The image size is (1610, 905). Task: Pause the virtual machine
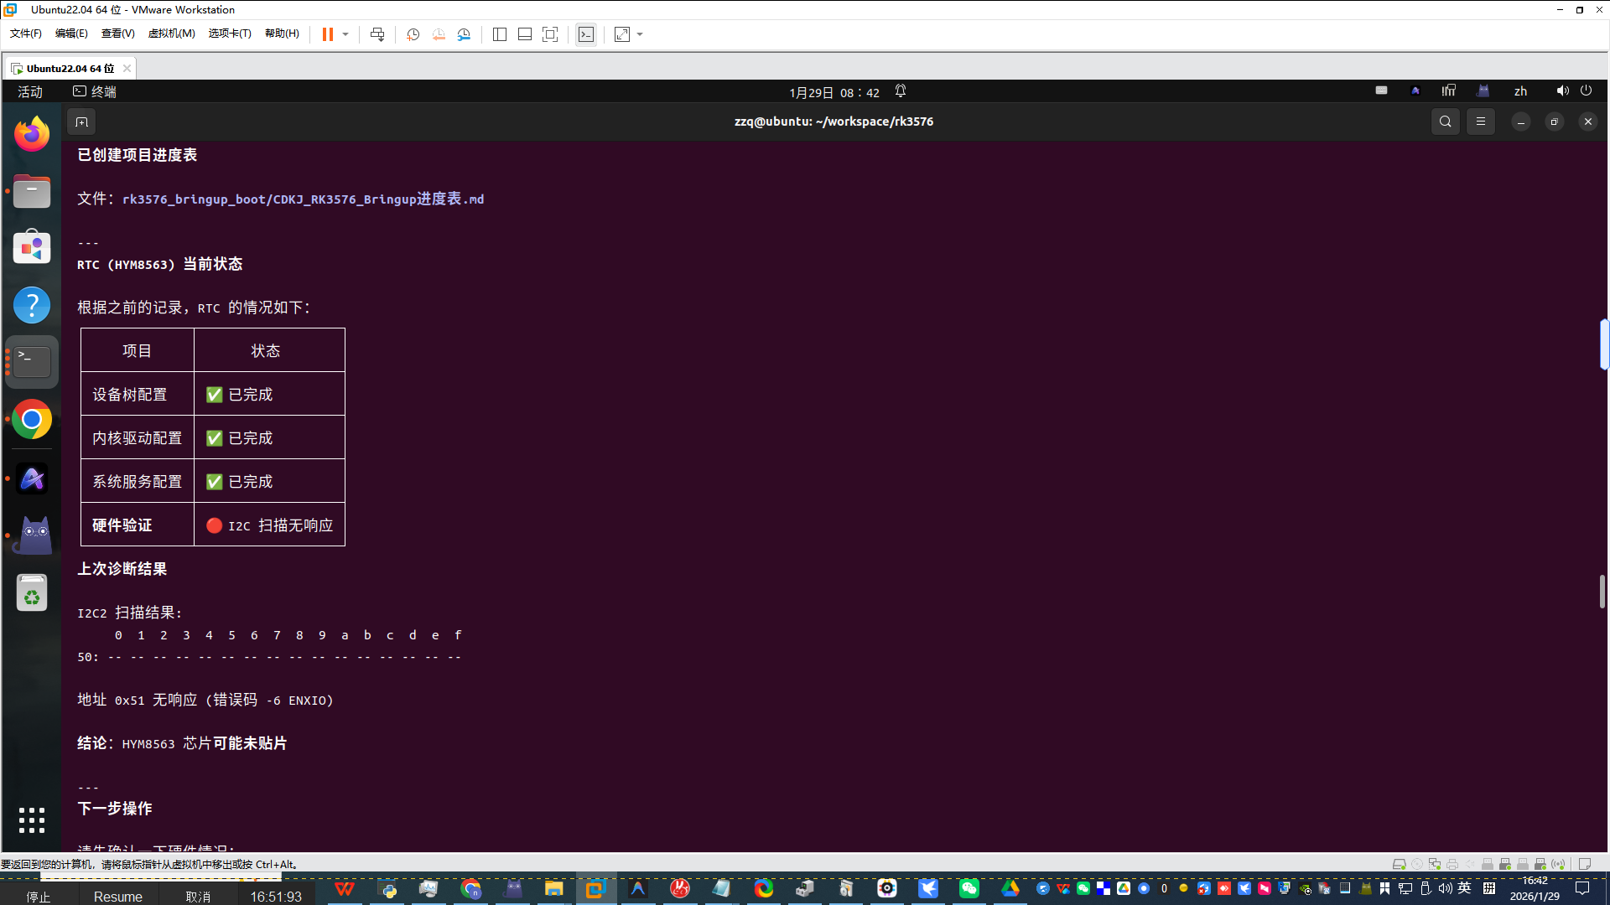tap(327, 34)
